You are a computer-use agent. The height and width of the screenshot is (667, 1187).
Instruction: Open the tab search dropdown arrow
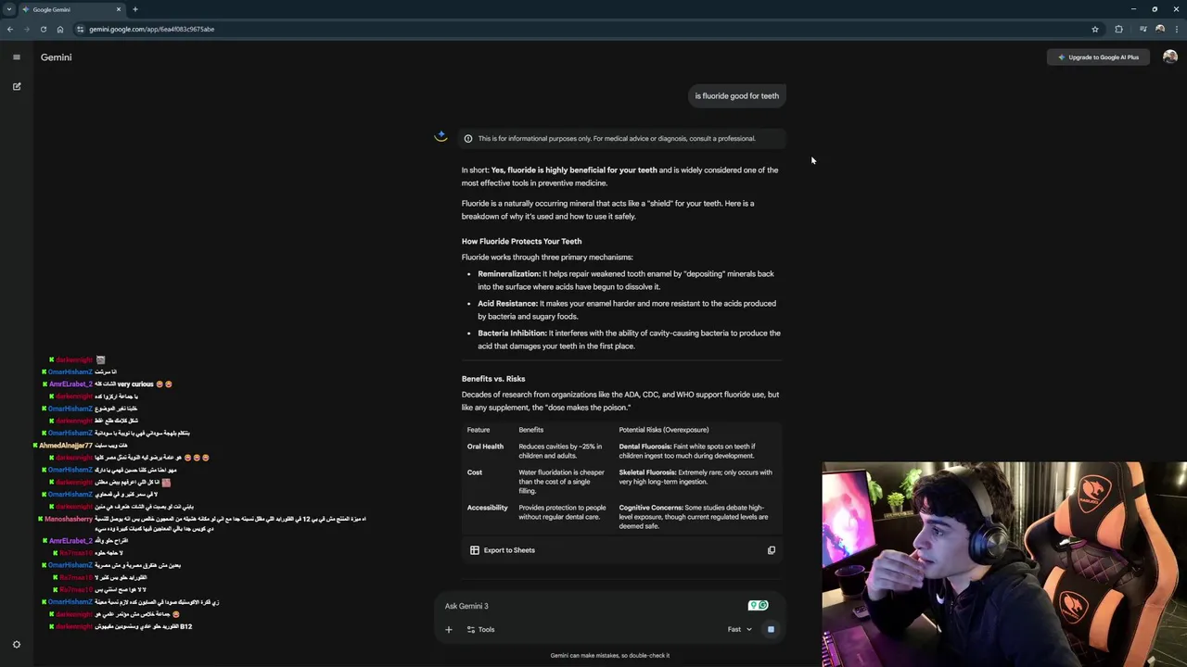(x=9, y=9)
